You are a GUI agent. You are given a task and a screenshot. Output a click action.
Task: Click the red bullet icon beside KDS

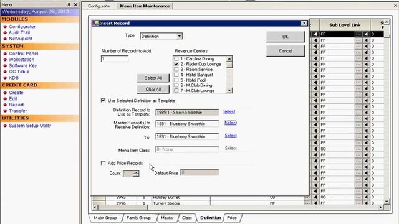[5, 78]
